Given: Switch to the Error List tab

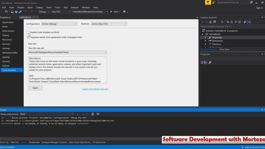Looking at the screenshot, I should [x=5, y=142].
